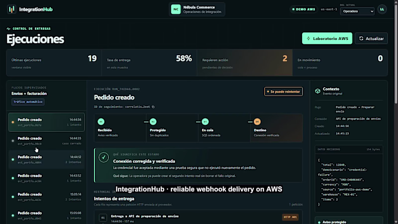Click the Intentos de entrega heading
Viewport: 398px width, 224px height.
click(x=114, y=199)
